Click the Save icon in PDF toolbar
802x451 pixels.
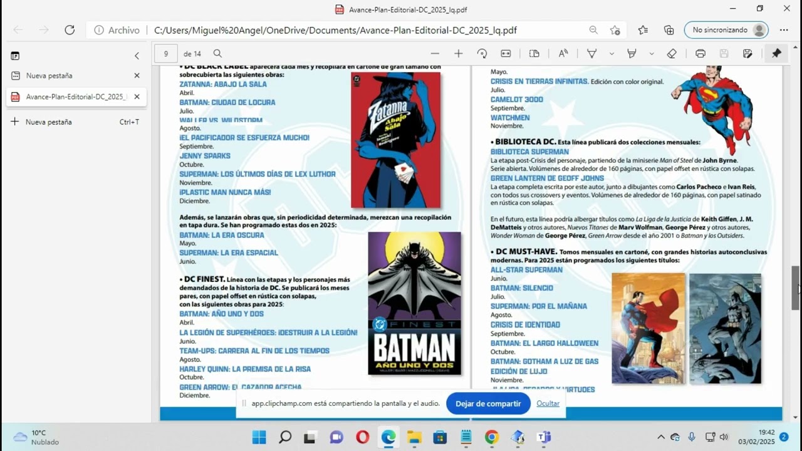[x=724, y=54]
